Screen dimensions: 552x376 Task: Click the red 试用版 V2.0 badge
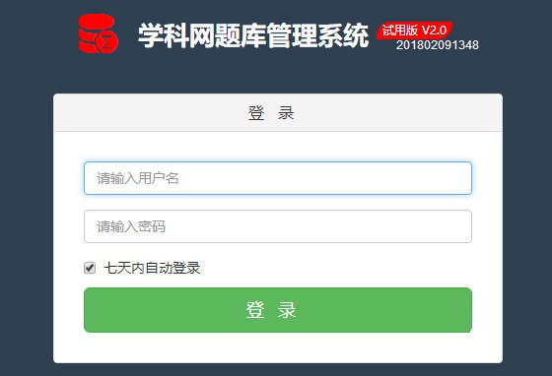(415, 31)
